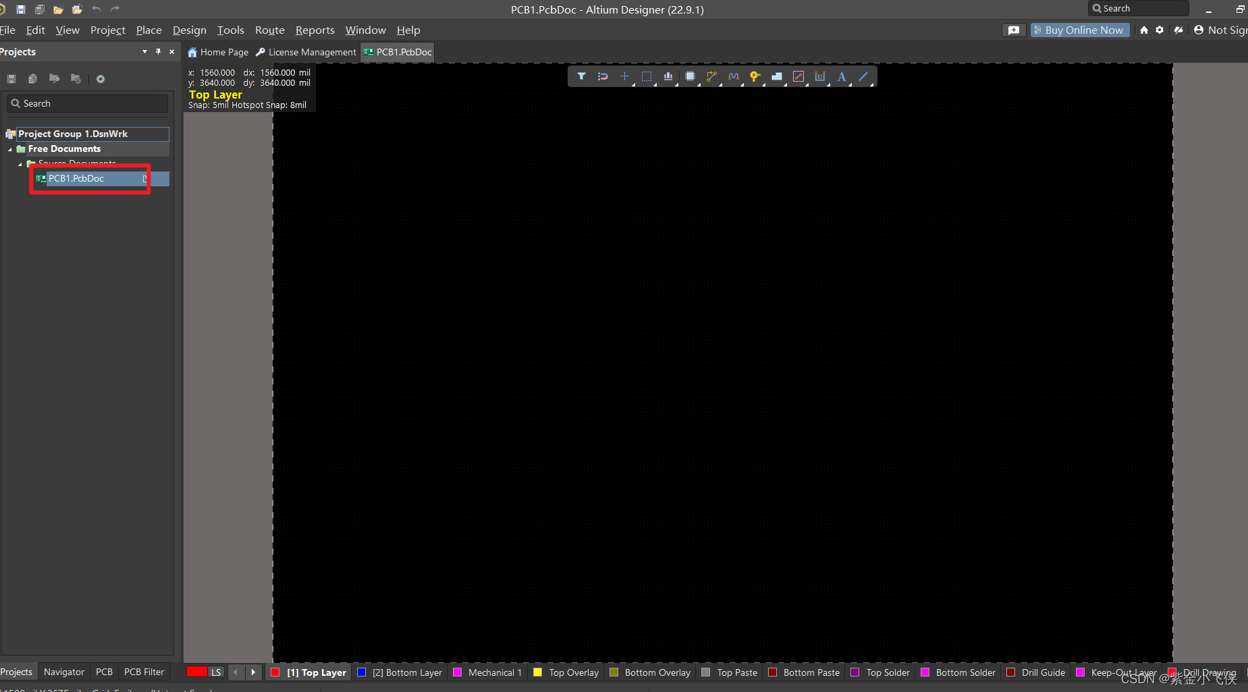The image size is (1248, 692).
Task: Click the Not Signed In account button
Action: click(1220, 30)
